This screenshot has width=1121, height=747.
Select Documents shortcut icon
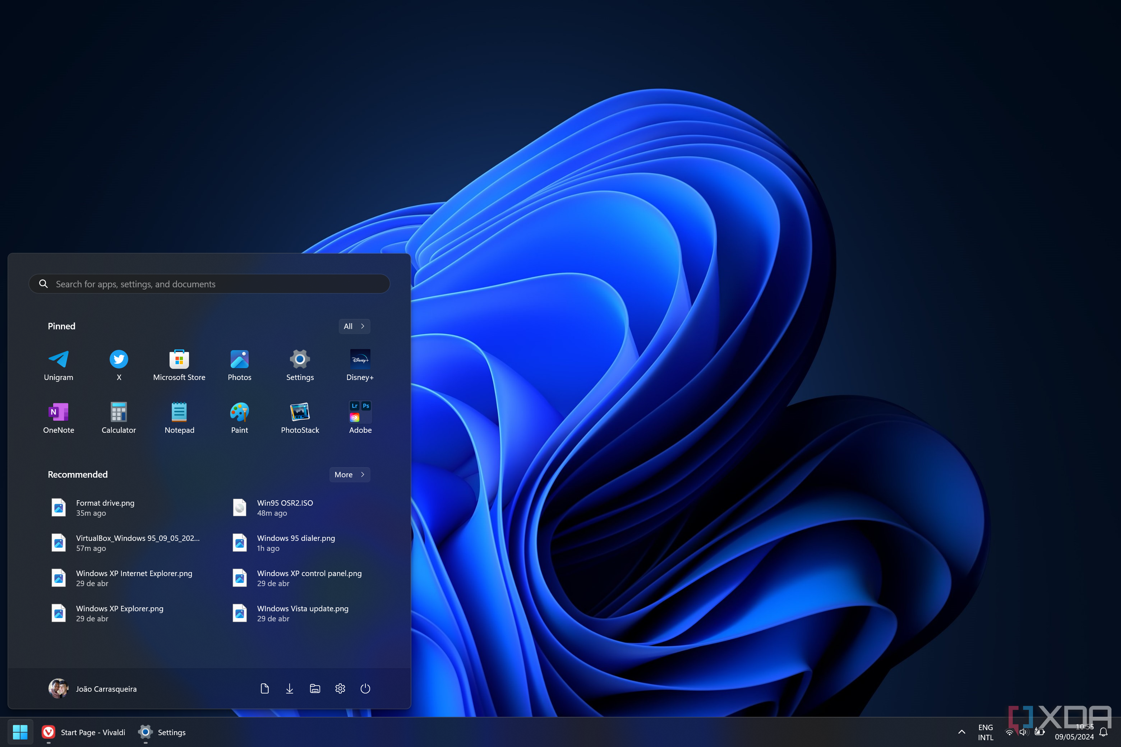264,688
